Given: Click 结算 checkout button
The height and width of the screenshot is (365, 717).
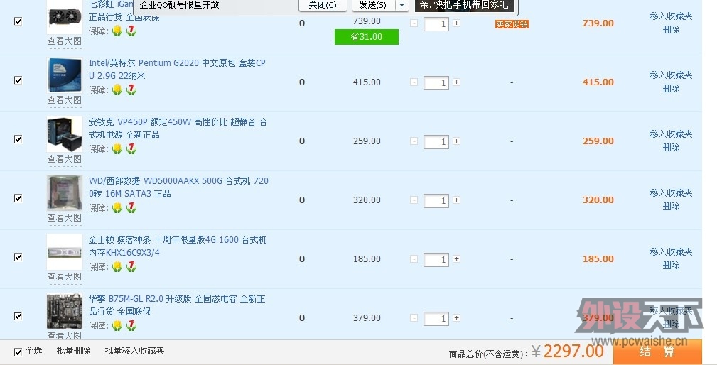Looking at the screenshot, I should (x=657, y=352).
